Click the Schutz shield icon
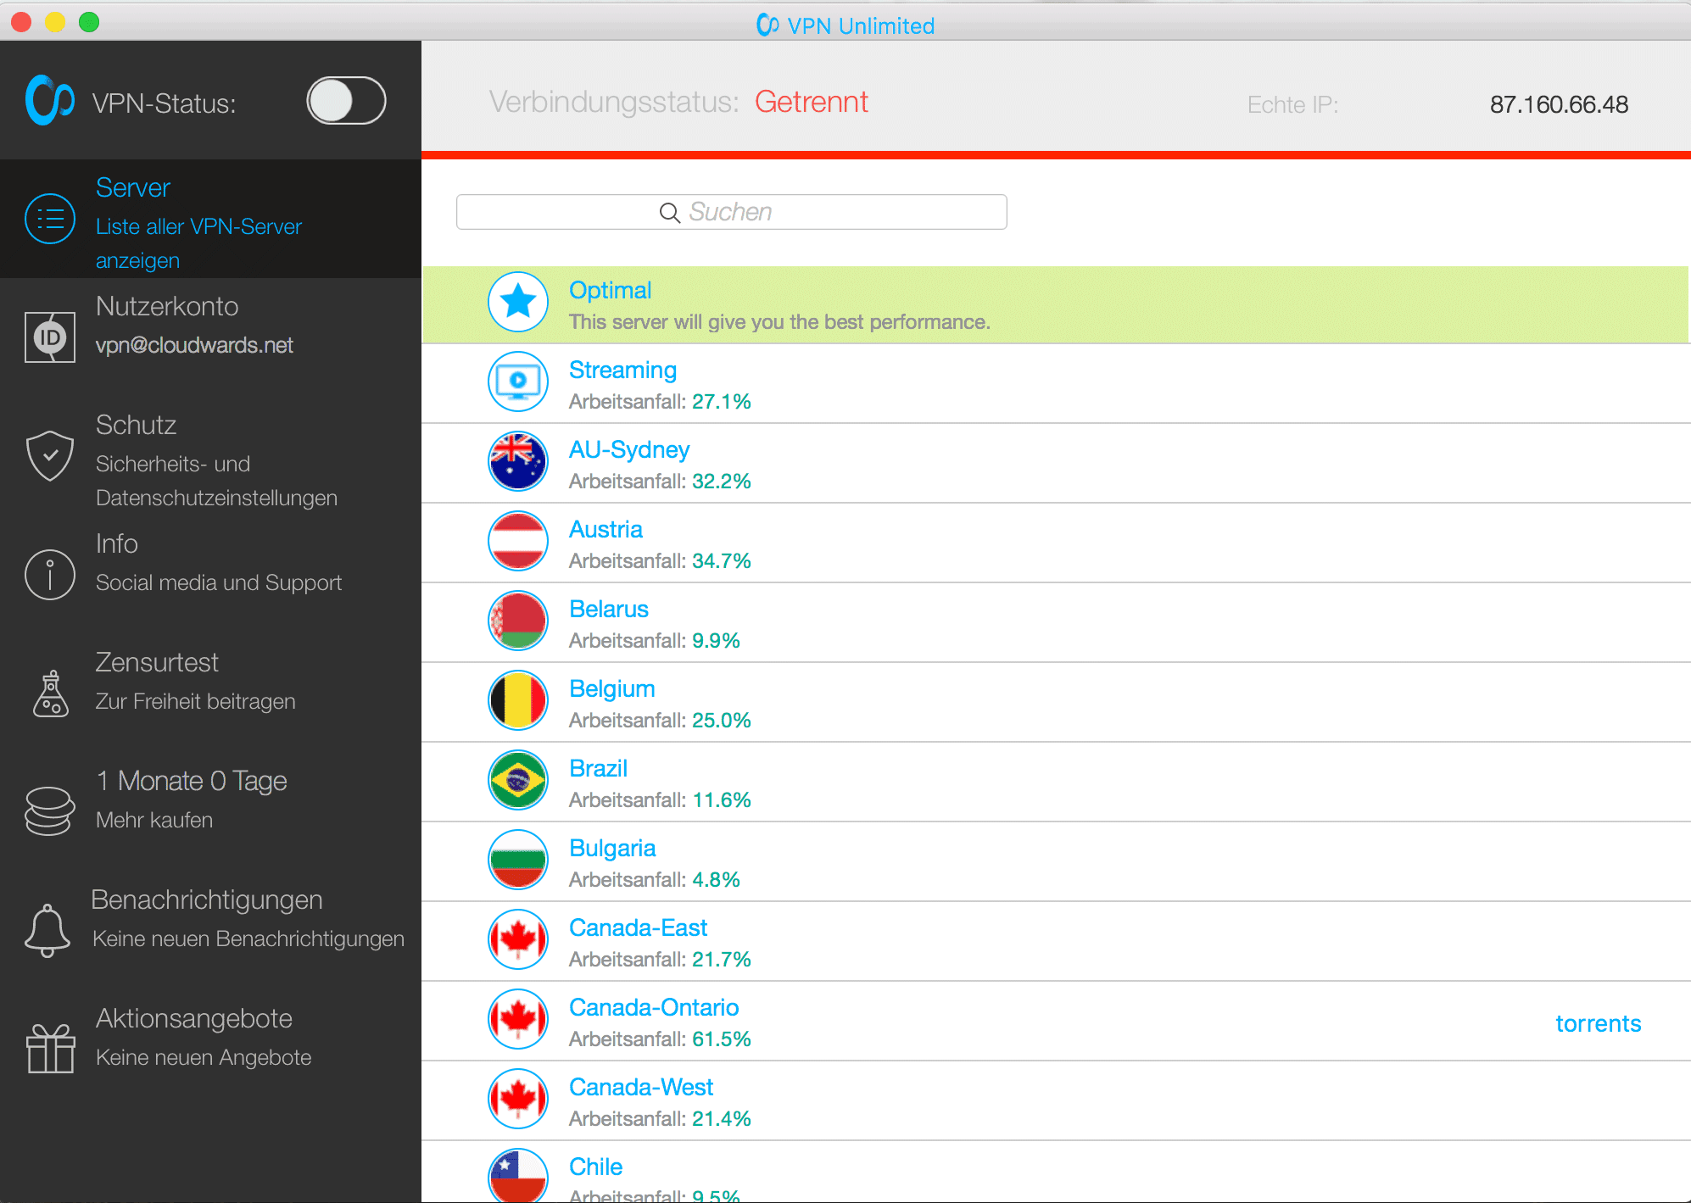Viewport: 1691px width, 1203px height. (x=50, y=455)
